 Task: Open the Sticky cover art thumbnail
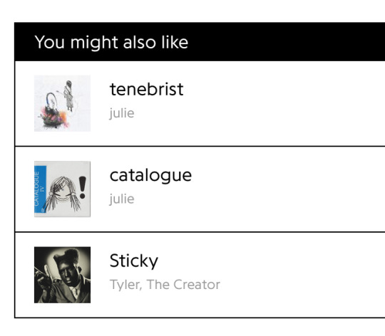pos(62,275)
